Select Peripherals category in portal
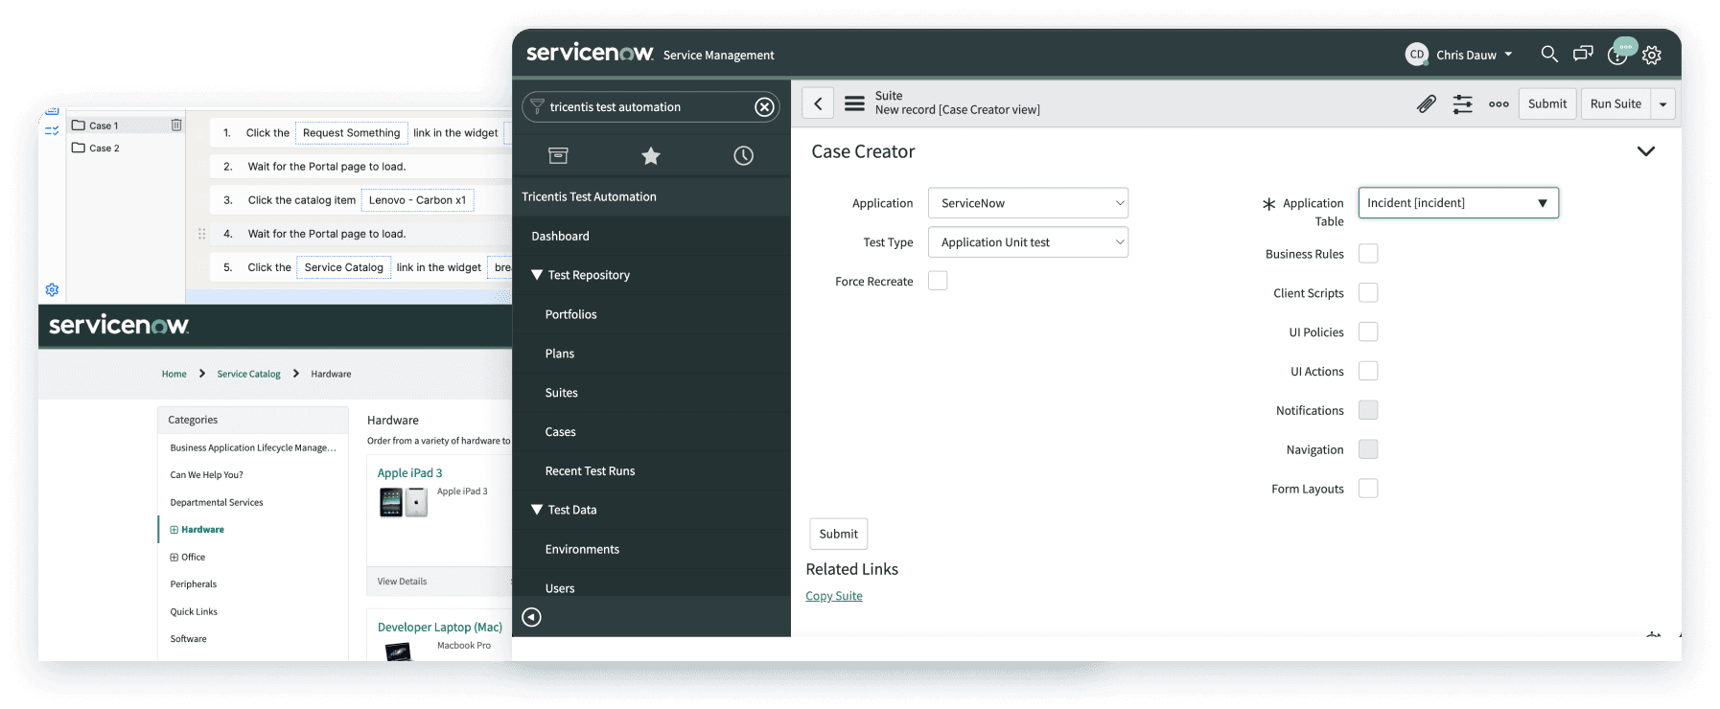1720x709 pixels. [x=194, y=583]
